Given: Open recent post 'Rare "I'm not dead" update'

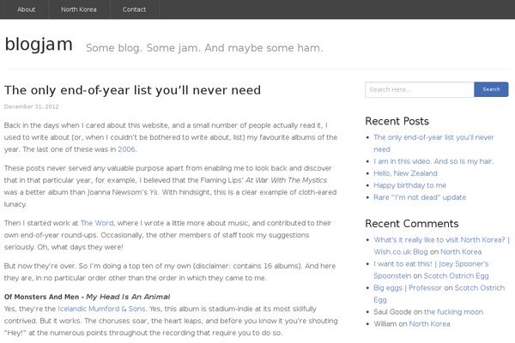Looking at the screenshot, I should [x=420, y=197].
